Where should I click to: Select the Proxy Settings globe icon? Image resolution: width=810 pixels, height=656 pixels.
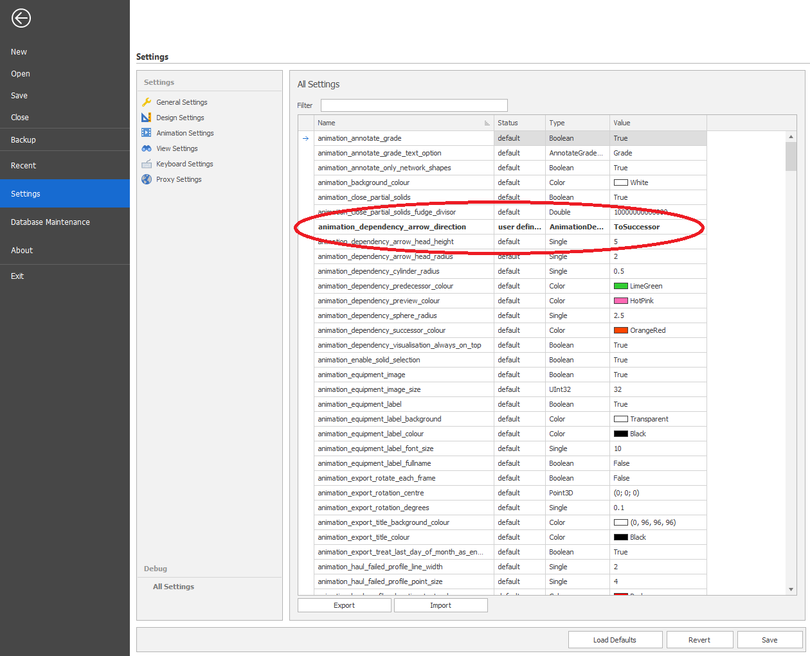pos(147,179)
